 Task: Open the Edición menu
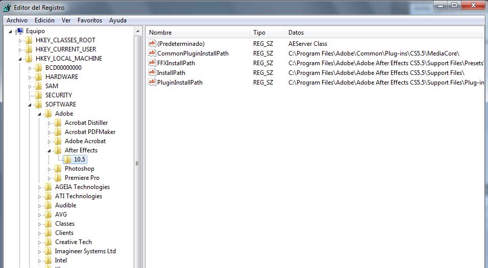(44, 20)
